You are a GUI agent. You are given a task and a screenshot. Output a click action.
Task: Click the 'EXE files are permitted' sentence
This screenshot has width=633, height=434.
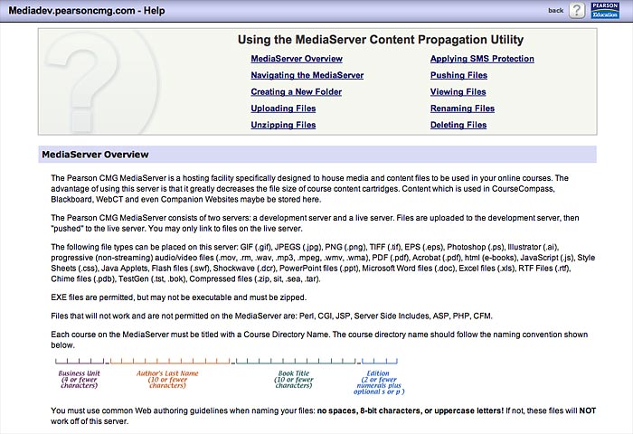tap(179, 297)
